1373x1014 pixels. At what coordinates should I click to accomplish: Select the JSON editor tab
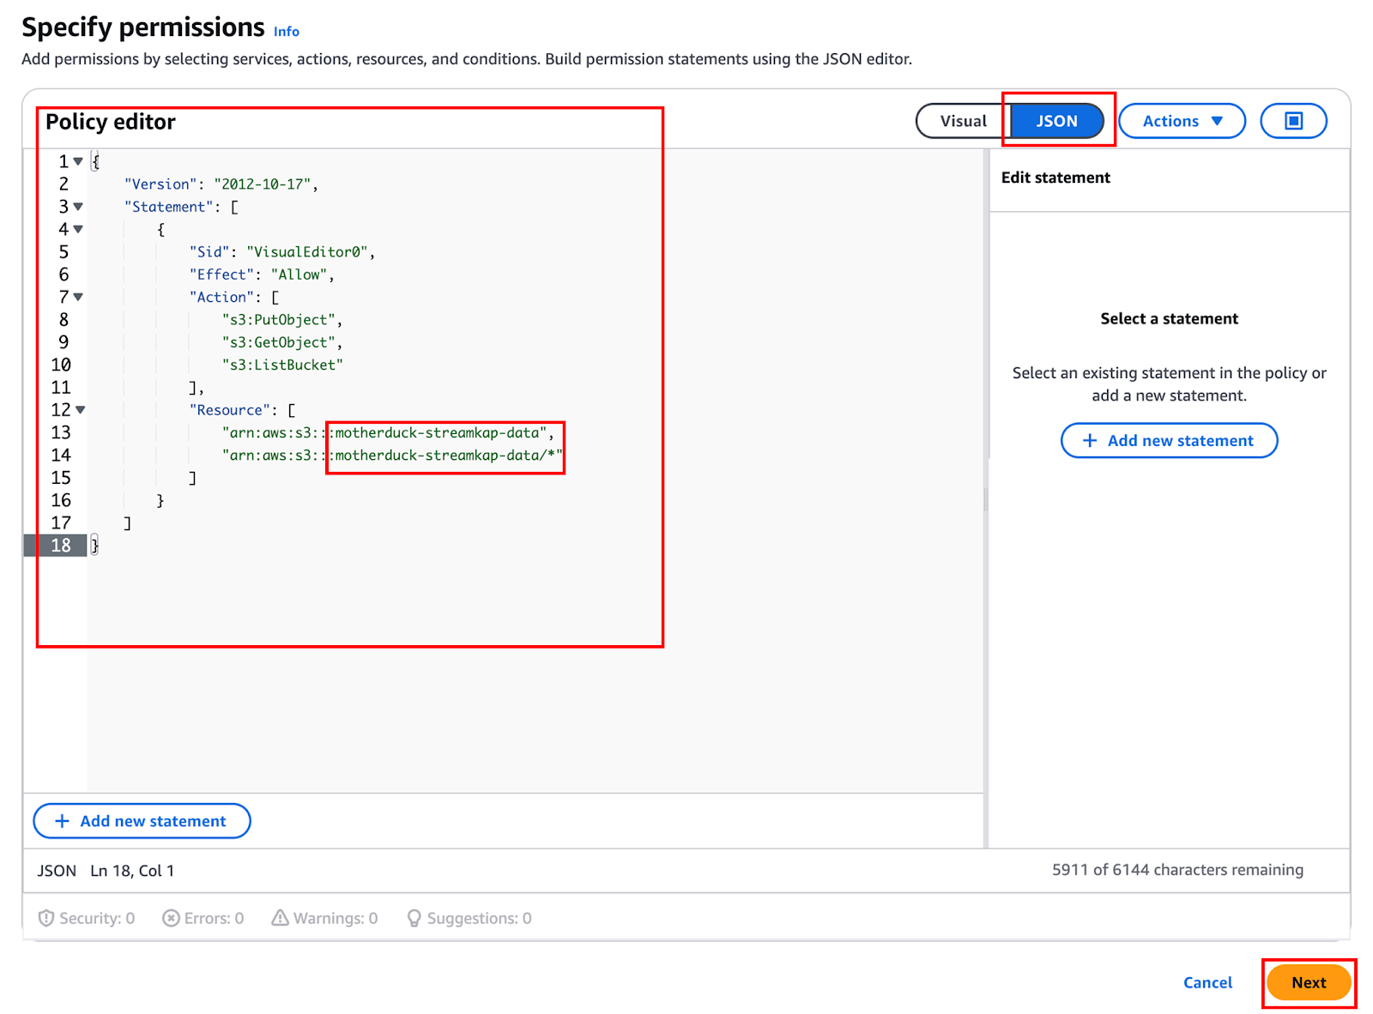1056,121
